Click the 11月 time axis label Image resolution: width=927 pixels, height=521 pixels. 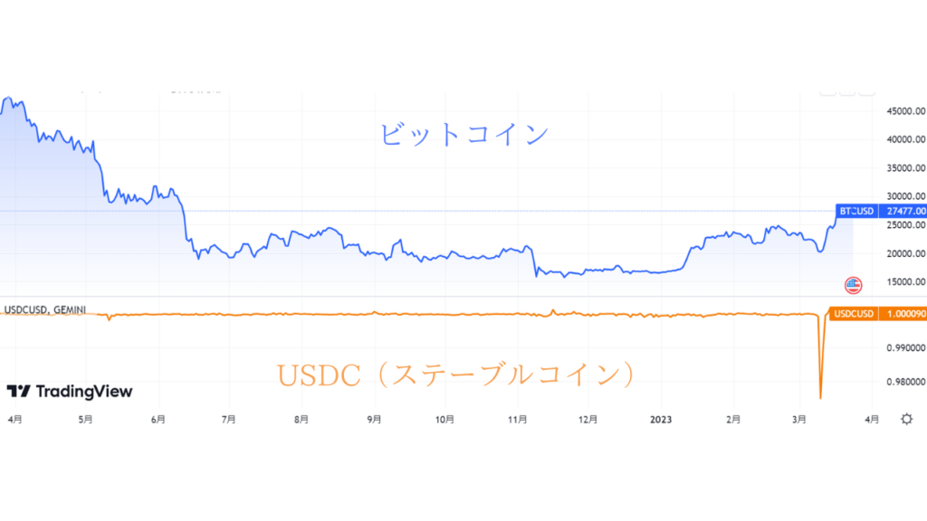pos(518,420)
